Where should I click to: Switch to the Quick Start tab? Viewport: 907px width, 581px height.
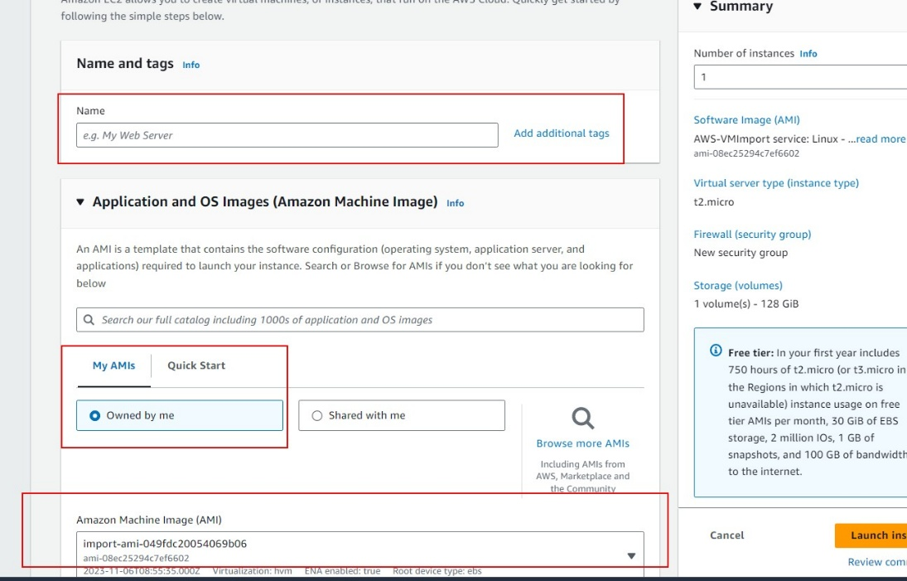click(196, 366)
